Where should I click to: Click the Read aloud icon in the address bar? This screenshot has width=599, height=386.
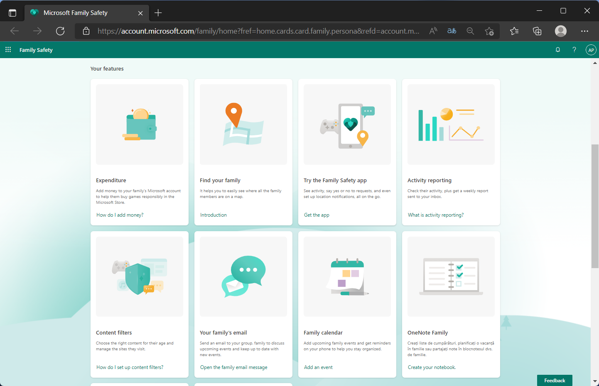pos(433,31)
